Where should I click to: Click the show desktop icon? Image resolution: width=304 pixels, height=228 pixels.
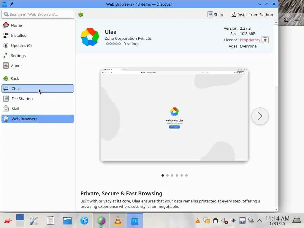pyautogui.click(x=297, y=221)
